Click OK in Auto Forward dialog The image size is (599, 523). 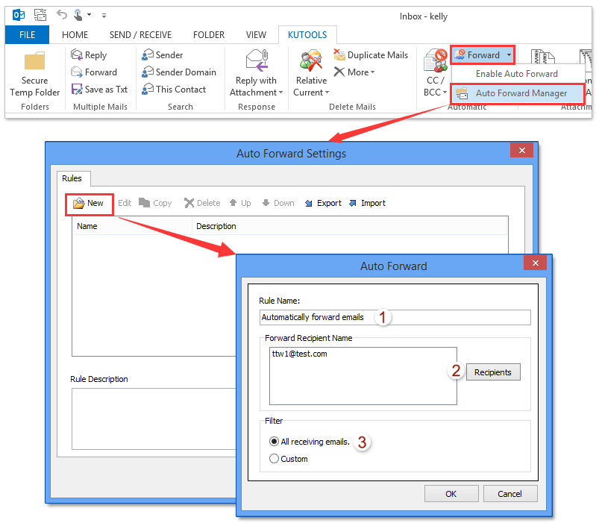451,494
